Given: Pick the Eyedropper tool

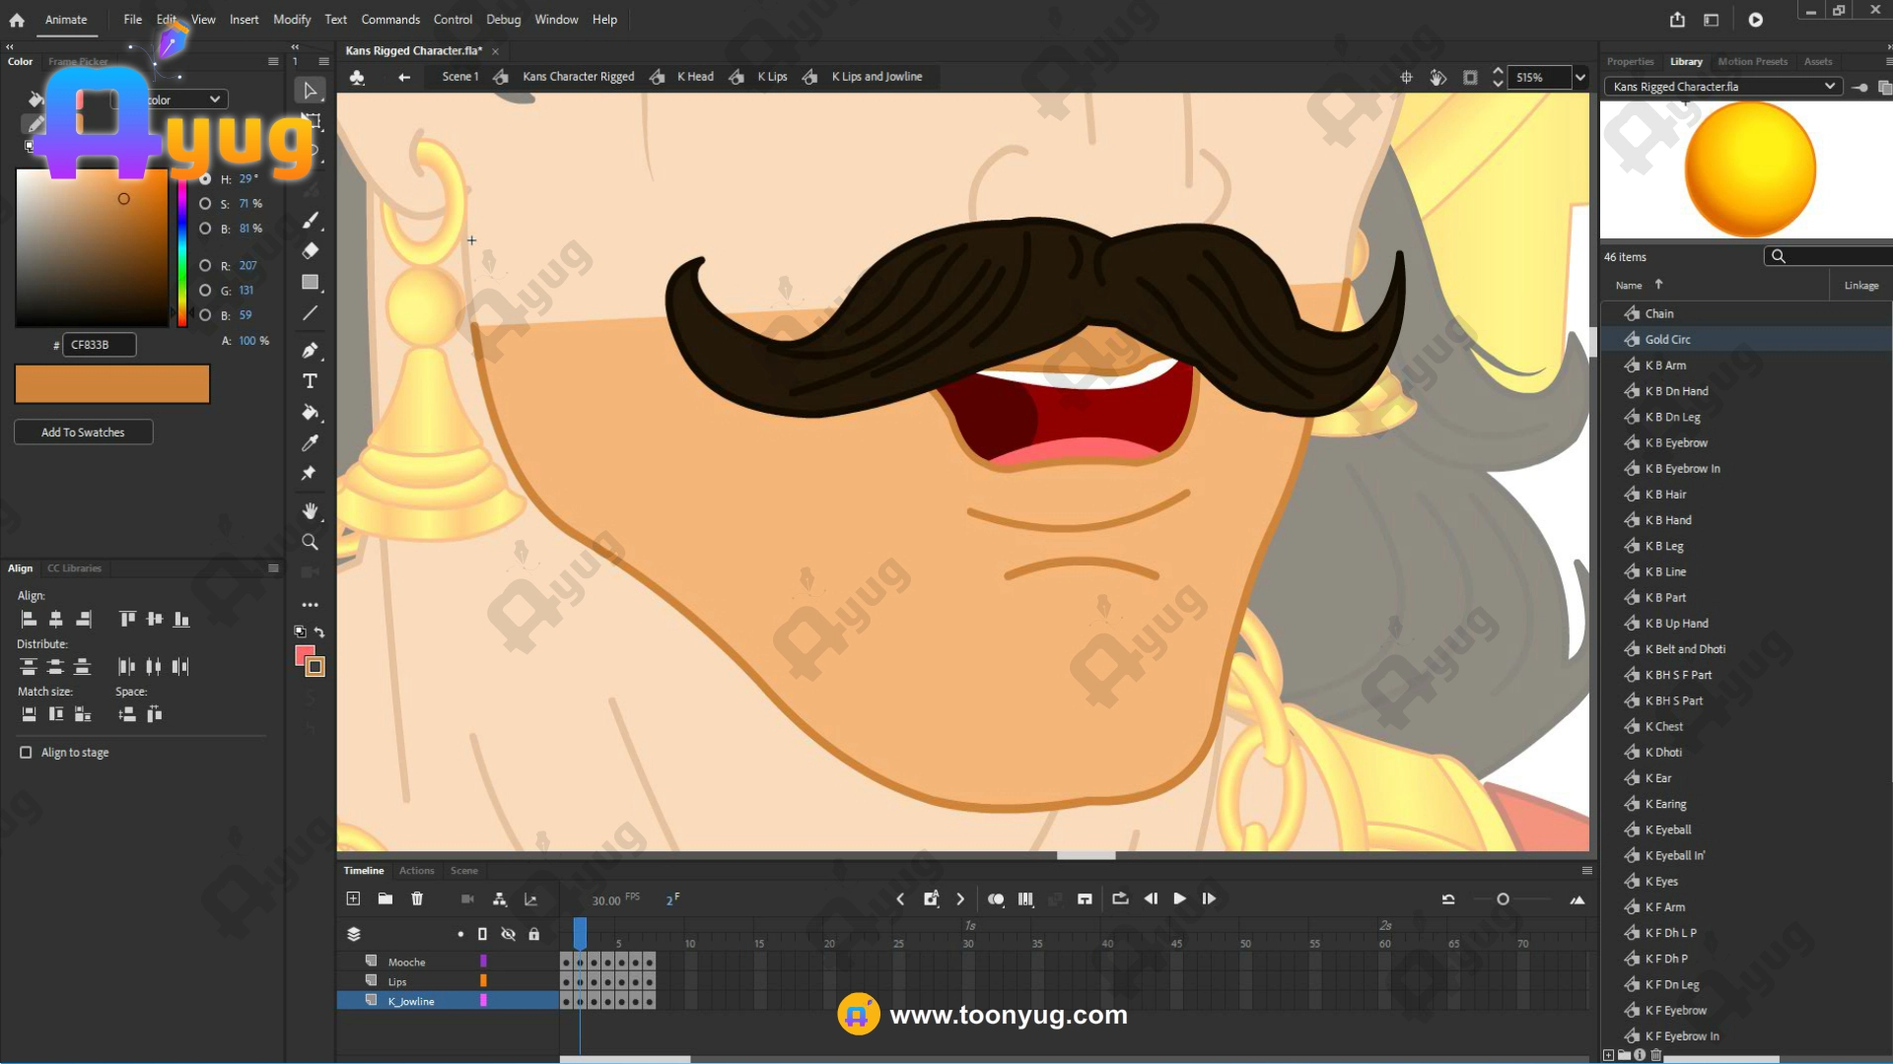Looking at the screenshot, I should (310, 443).
